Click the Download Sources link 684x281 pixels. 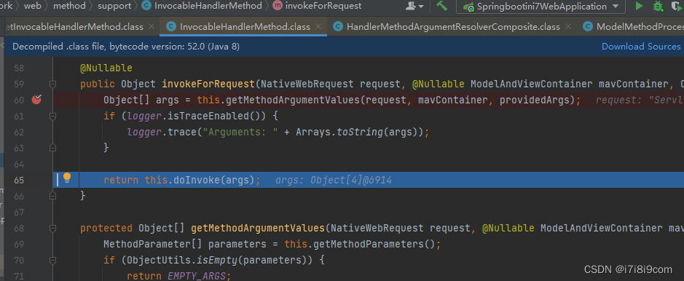click(x=641, y=46)
